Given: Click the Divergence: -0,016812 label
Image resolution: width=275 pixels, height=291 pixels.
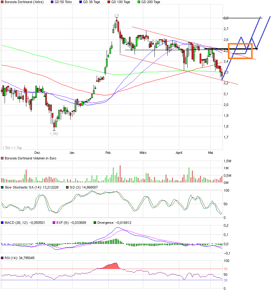Looking at the screenshot, I should pyautogui.click(x=114, y=223).
